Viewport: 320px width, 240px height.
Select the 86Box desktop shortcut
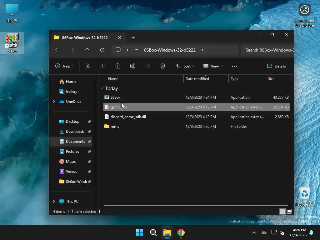pyautogui.click(x=12, y=43)
